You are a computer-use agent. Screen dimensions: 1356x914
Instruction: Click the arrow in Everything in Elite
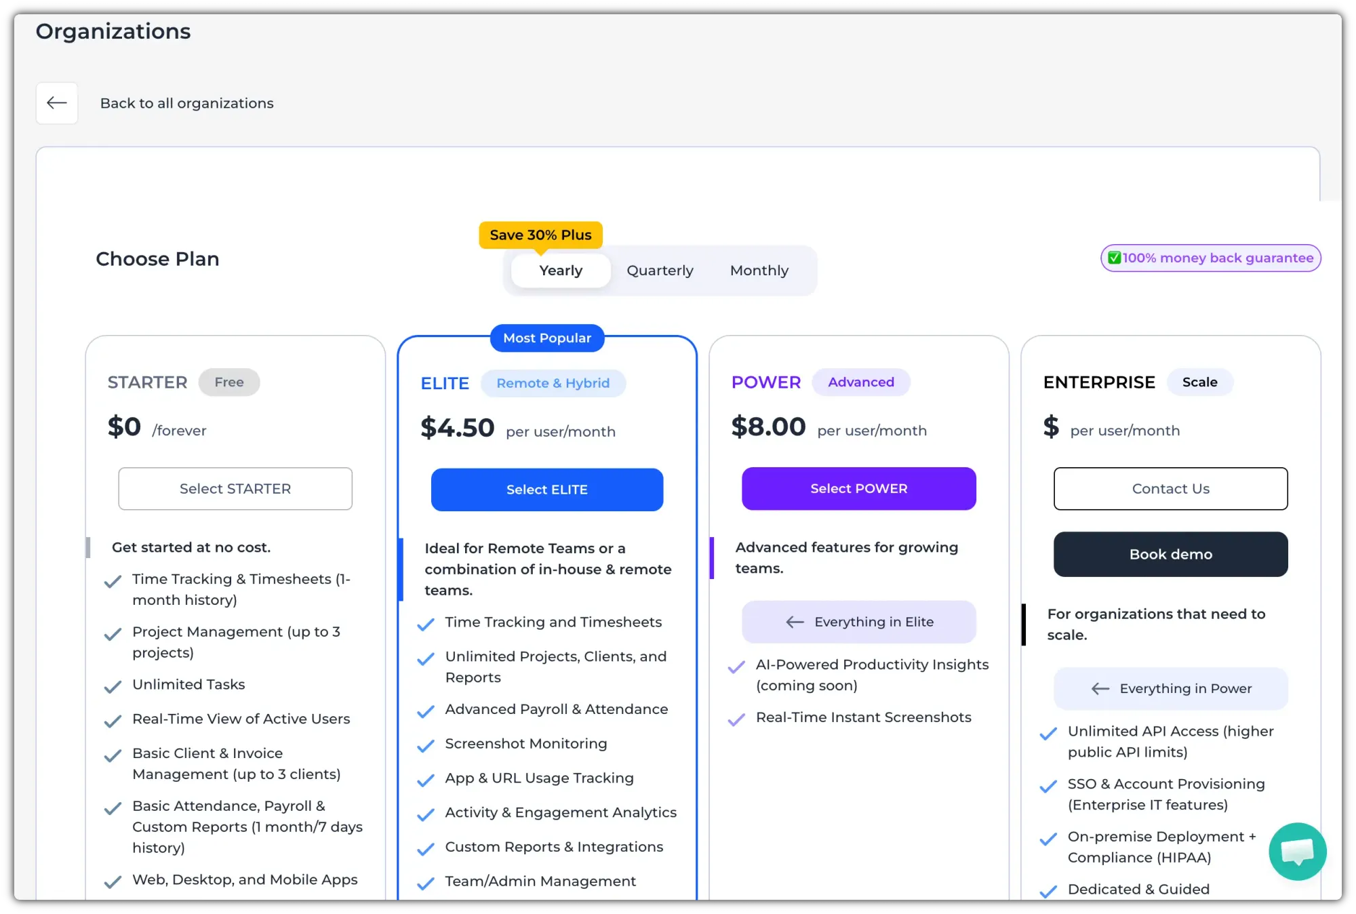coord(795,622)
